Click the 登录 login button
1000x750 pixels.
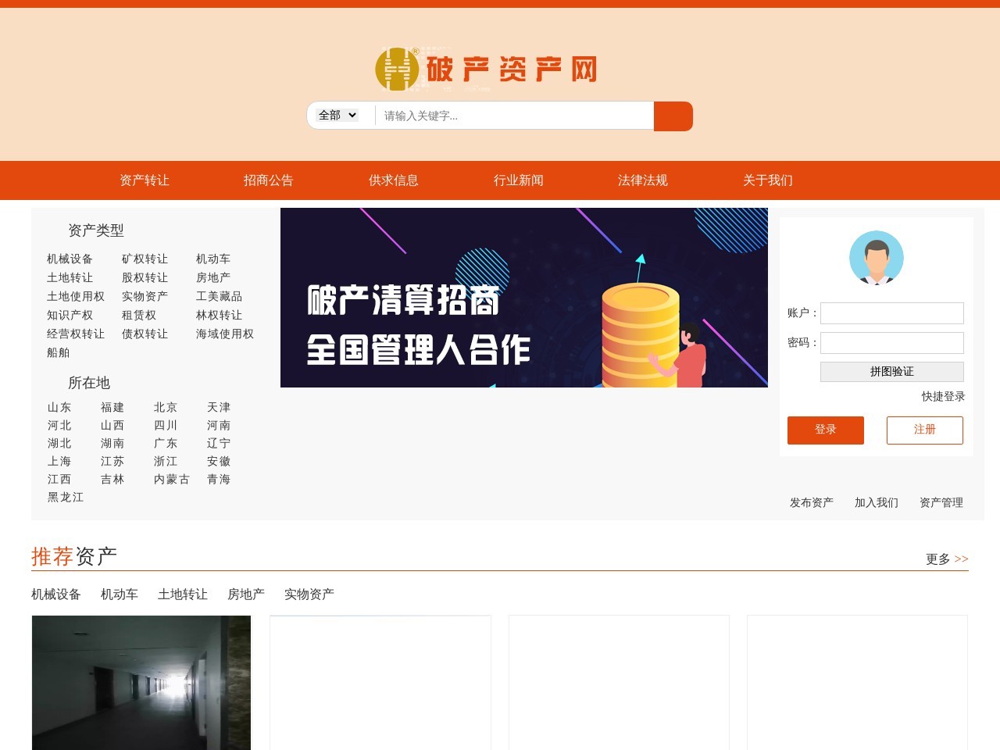tap(826, 430)
